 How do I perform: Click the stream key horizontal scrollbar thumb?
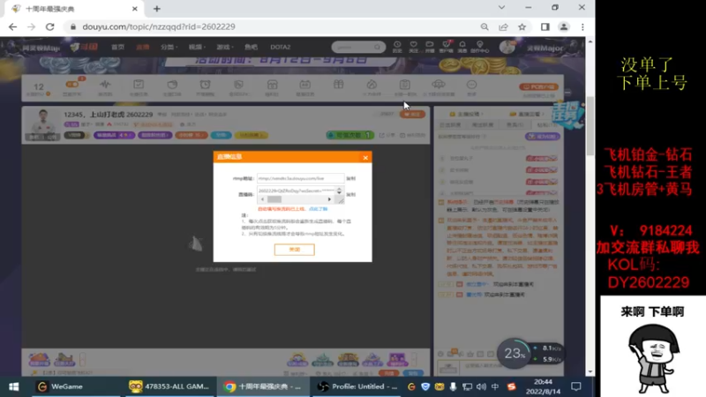click(274, 199)
